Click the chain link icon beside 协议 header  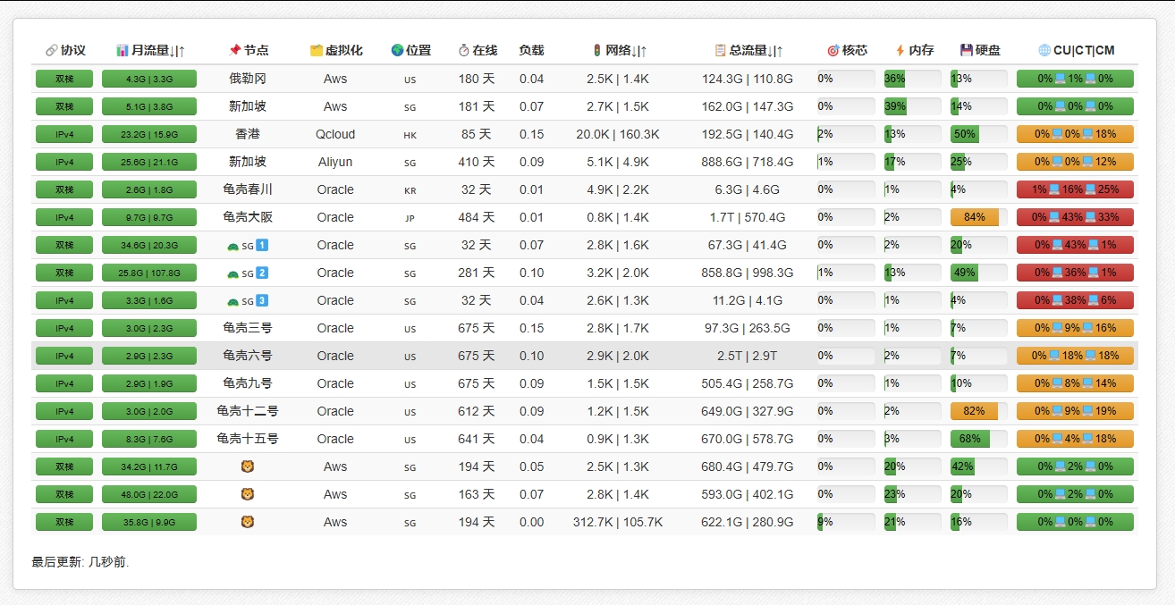point(51,51)
